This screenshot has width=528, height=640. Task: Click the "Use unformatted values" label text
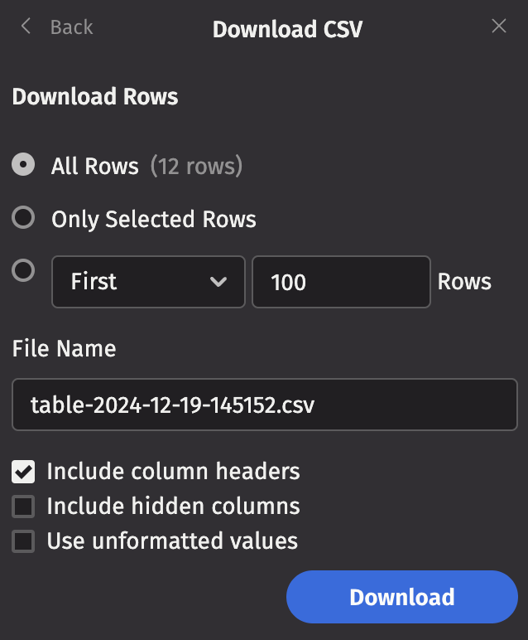coord(172,541)
